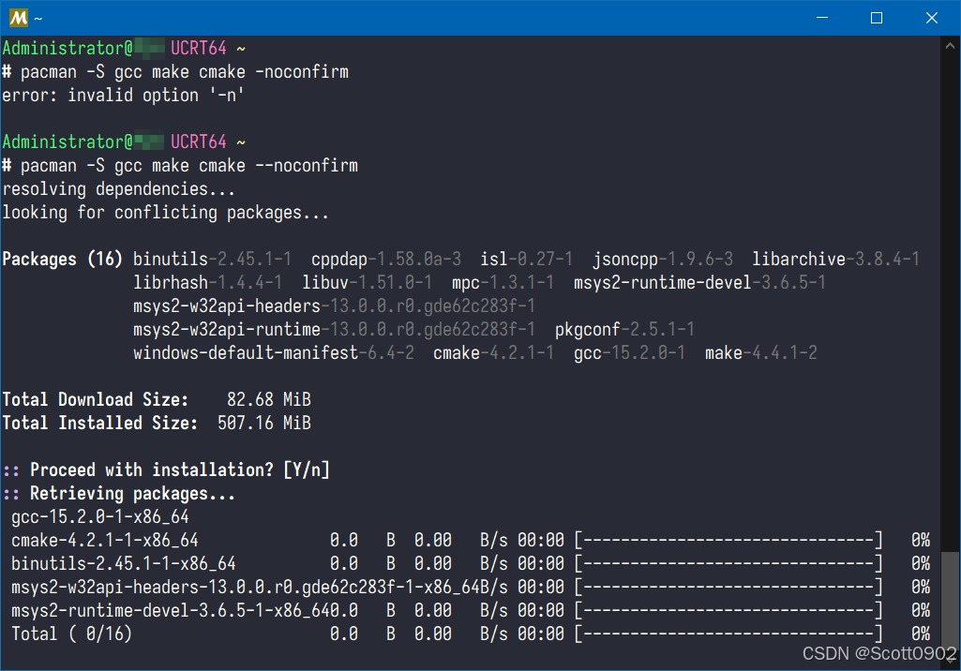Viewport: 961px width, 671px height.
Task: Click package 'gcc-15.2.0-1' in the list
Action: click(629, 353)
